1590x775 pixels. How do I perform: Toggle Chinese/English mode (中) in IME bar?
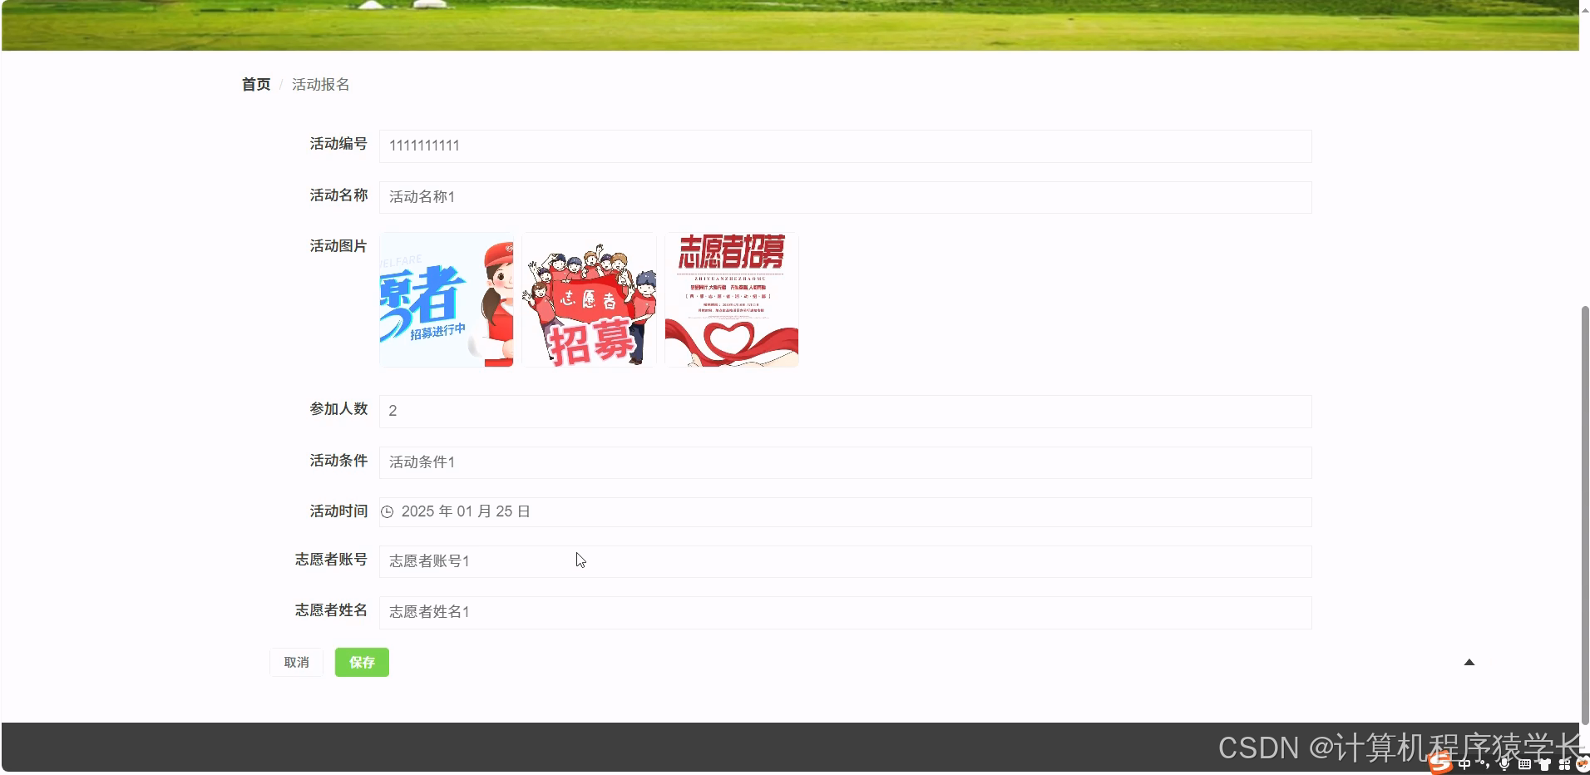click(1464, 764)
